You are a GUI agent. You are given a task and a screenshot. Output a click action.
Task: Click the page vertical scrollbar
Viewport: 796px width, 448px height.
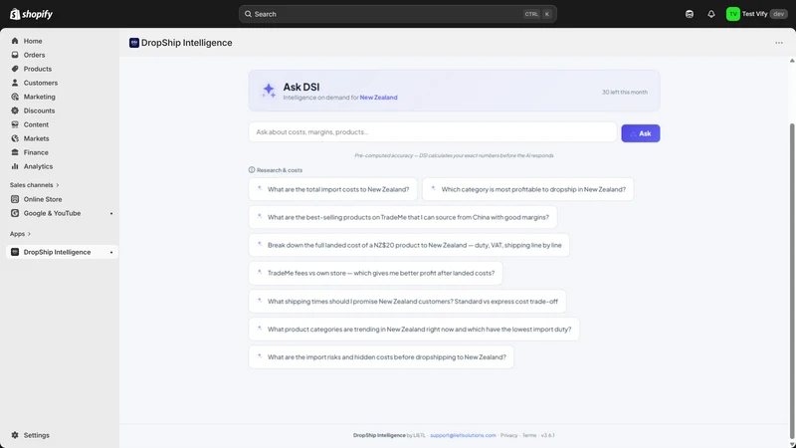click(x=792, y=280)
